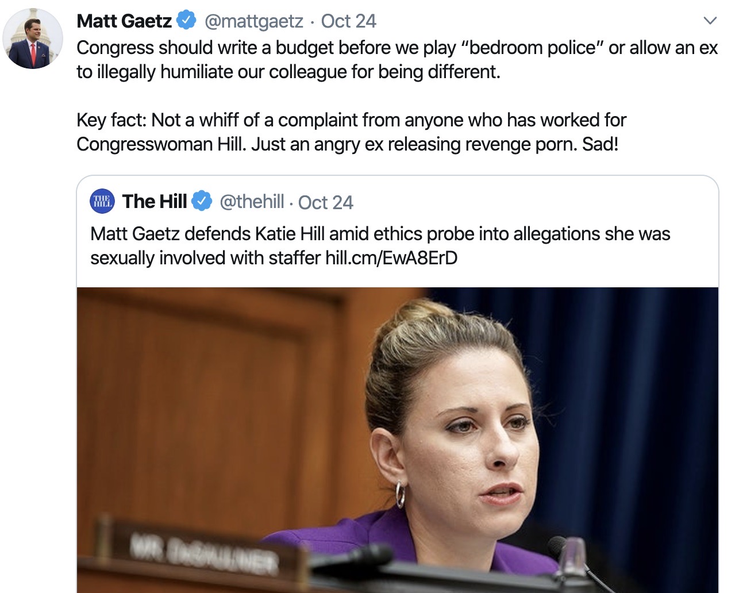739x593 pixels.
Task: Visit the @mattgaetz handle
Action: [253, 21]
